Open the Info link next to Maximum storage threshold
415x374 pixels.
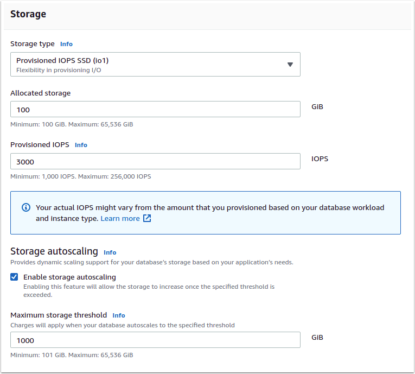coord(119,315)
